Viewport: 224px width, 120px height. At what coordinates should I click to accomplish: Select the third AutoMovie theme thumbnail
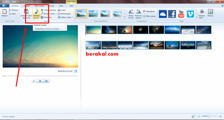(105, 14)
